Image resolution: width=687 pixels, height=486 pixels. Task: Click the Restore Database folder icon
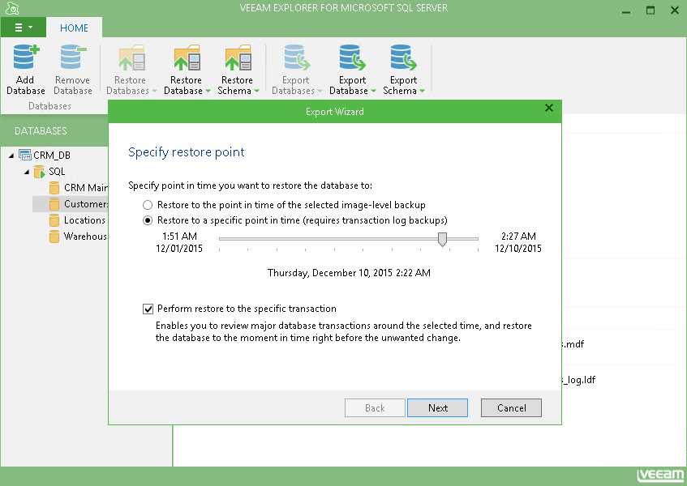click(187, 58)
